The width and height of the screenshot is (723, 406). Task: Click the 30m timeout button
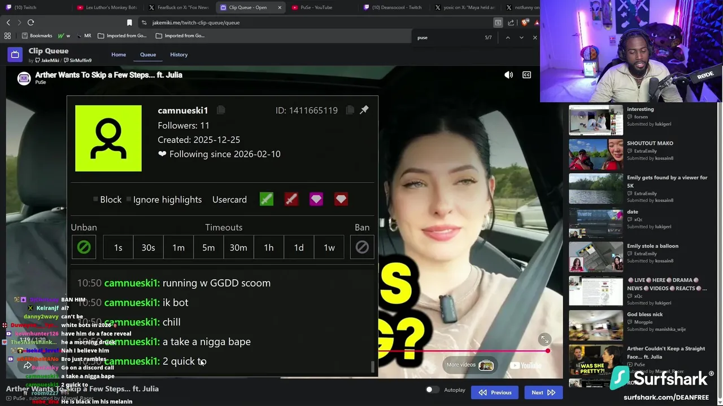[x=238, y=248]
